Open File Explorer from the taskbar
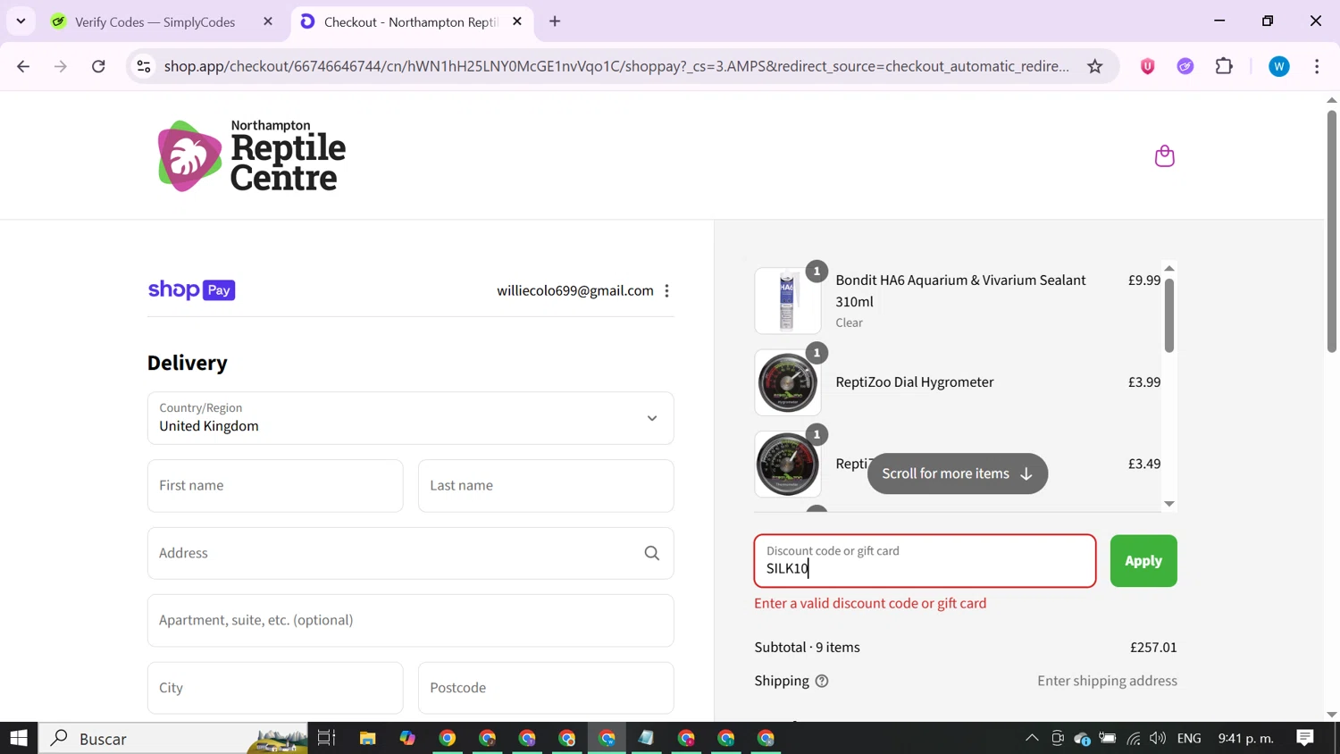The width and height of the screenshot is (1340, 754). [x=367, y=738]
